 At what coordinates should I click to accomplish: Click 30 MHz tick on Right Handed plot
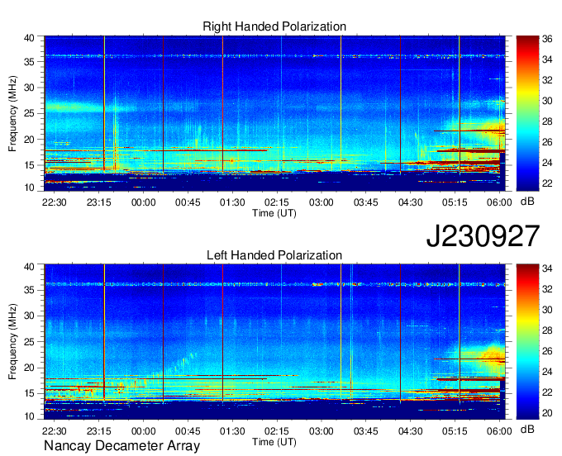click(x=30, y=88)
